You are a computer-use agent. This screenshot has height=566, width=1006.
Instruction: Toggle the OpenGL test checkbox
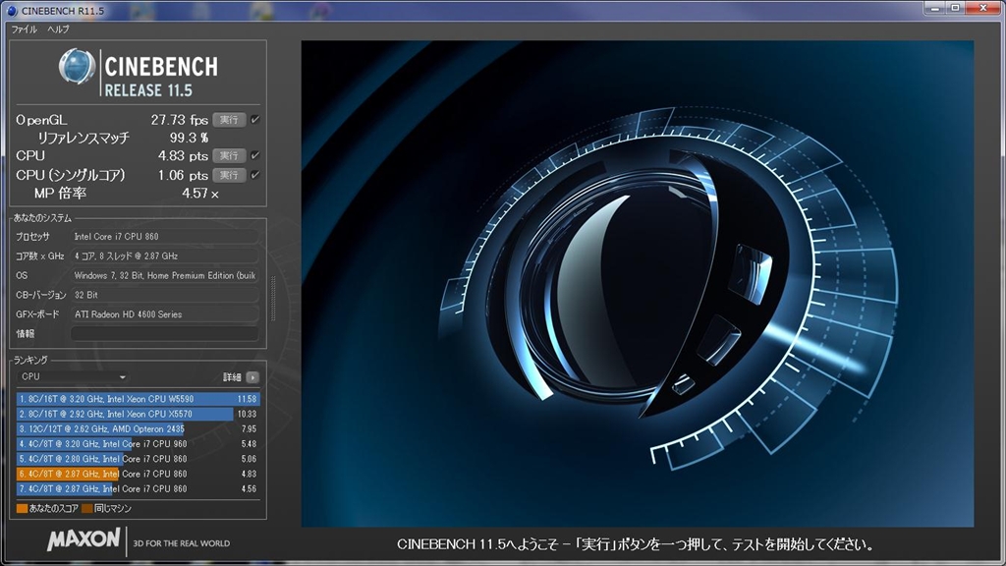pos(255,120)
